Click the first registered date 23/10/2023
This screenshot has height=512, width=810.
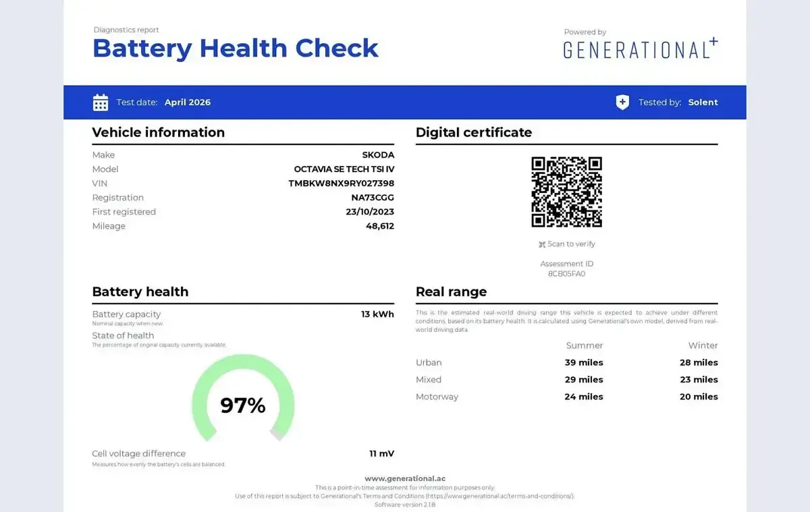click(x=370, y=212)
